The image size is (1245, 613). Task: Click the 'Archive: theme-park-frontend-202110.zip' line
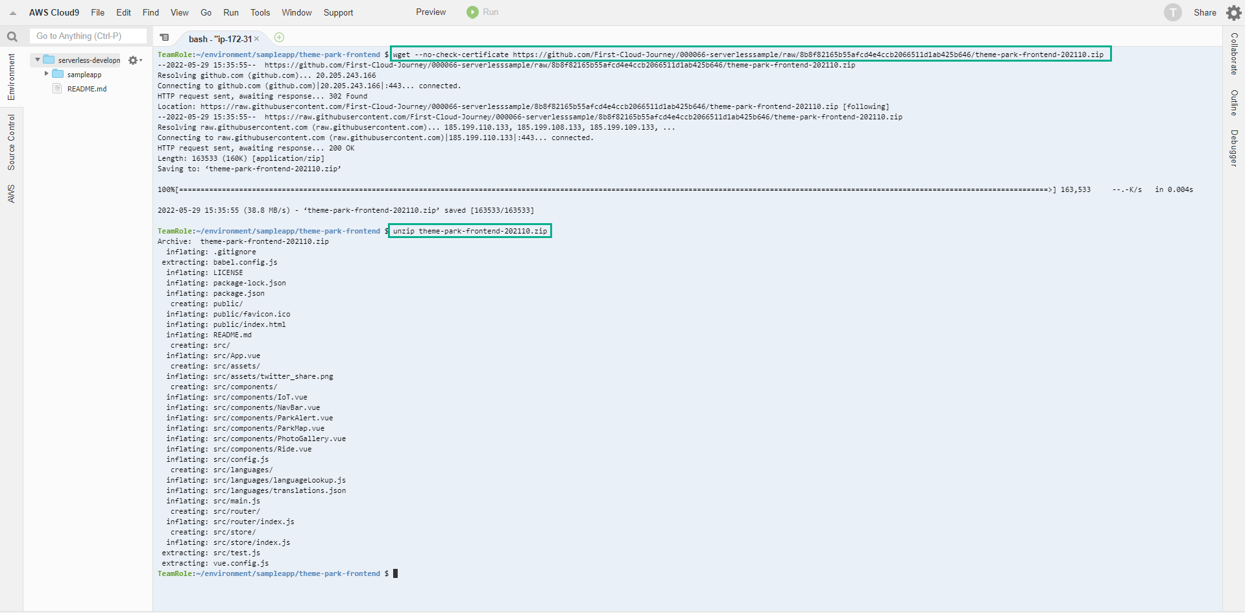pos(243,241)
